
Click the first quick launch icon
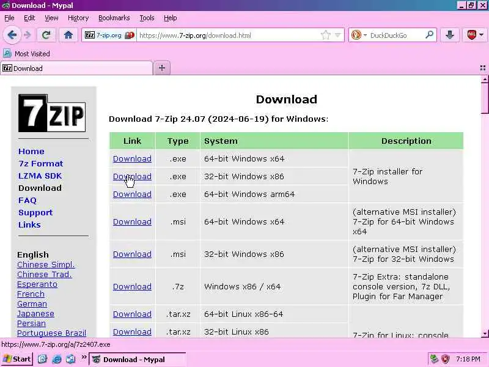tap(42, 359)
